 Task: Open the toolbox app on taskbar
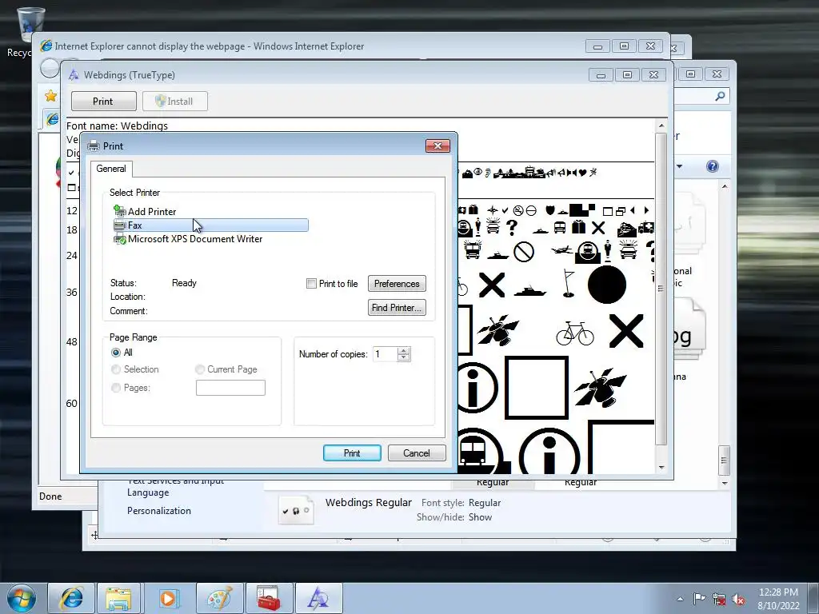pyautogui.click(x=269, y=598)
